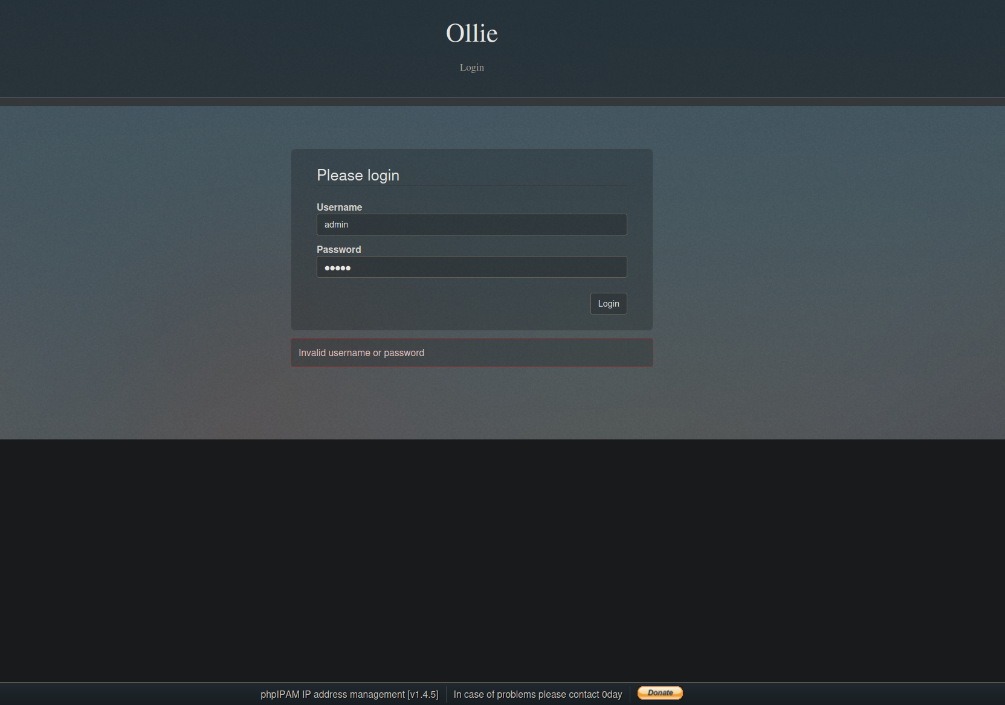The height and width of the screenshot is (705, 1005).
Task: Click 'In case of problems please contact' text
Action: (x=526, y=694)
